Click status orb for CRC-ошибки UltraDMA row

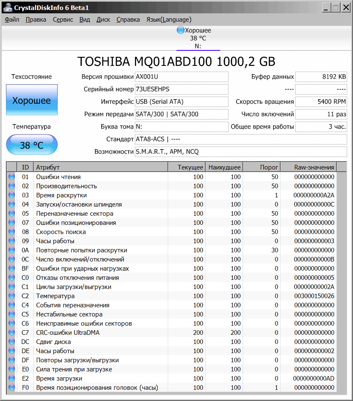click(11, 333)
